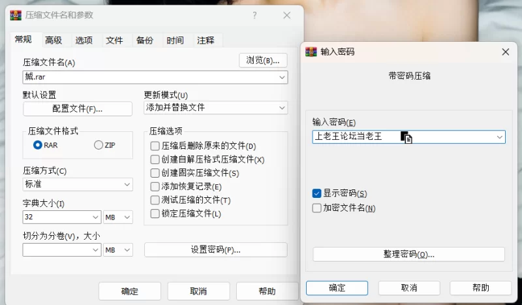Enable 压缩后删除原来的文件 checkbox

pos(155,146)
